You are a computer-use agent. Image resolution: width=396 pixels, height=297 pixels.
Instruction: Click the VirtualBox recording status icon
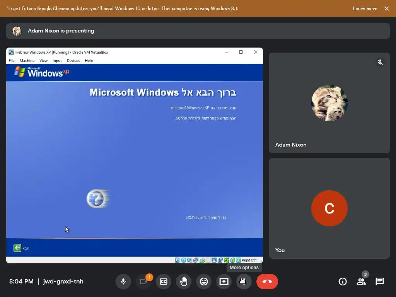point(220,260)
